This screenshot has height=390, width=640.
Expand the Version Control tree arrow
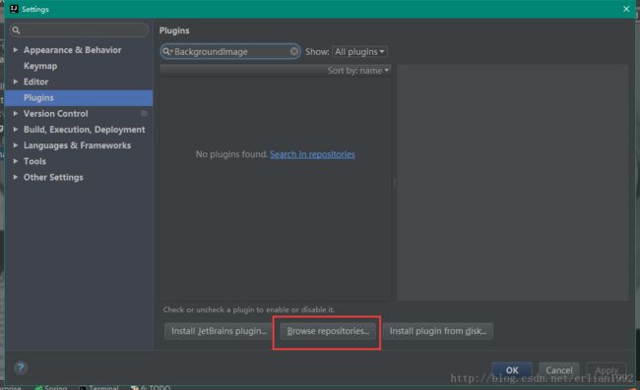tap(15, 114)
